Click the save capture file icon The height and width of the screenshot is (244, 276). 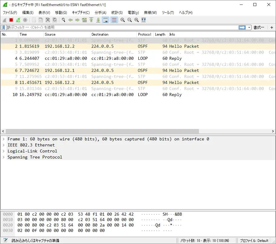(x=41, y=20)
